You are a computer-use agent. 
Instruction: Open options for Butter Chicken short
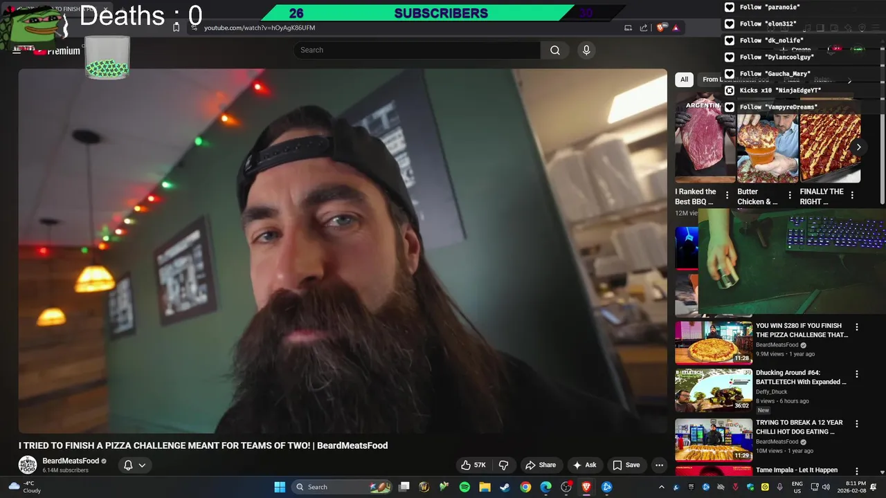(x=790, y=196)
